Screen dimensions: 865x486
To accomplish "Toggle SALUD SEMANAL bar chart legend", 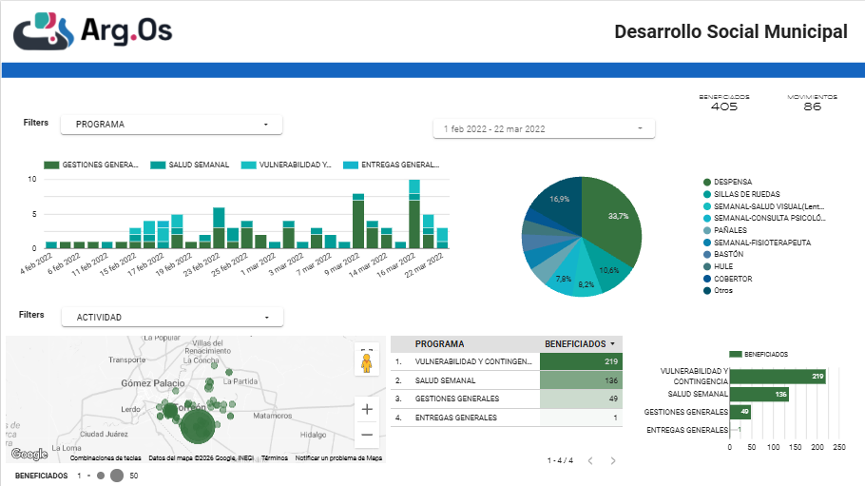I will 190,165.
